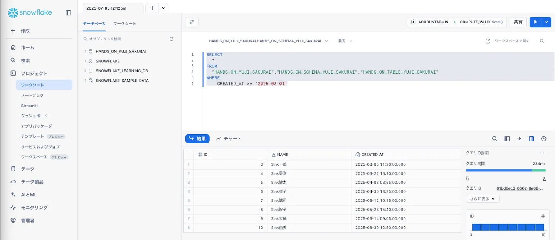Switch to the ワークシート tab
The image size is (555, 240).
pyautogui.click(x=124, y=23)
